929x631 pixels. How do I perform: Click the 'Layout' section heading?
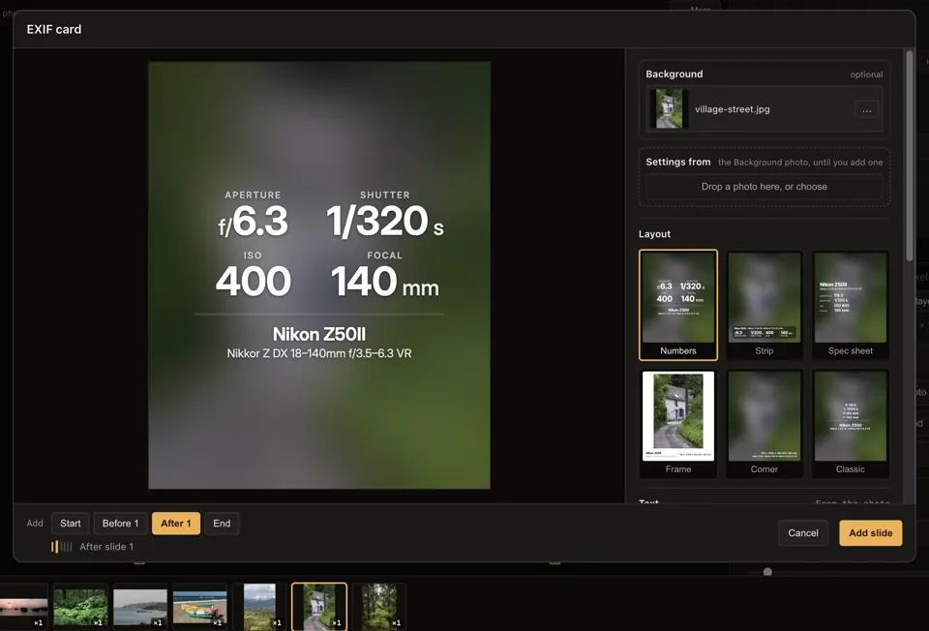655,234
